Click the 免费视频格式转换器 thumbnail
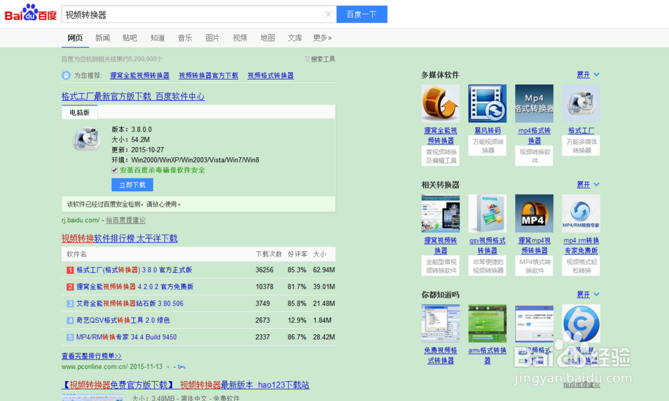Image resolution: width=669 pixels, height=401 pixels. click(440, 323)
